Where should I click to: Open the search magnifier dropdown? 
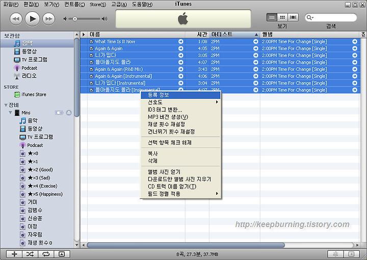[310, 17]
